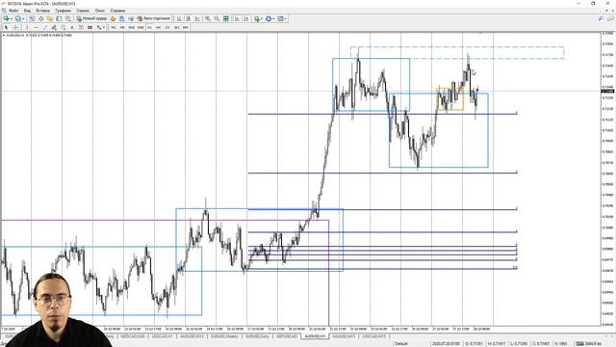Open the Profiles tool

click(x=18, y=18)
